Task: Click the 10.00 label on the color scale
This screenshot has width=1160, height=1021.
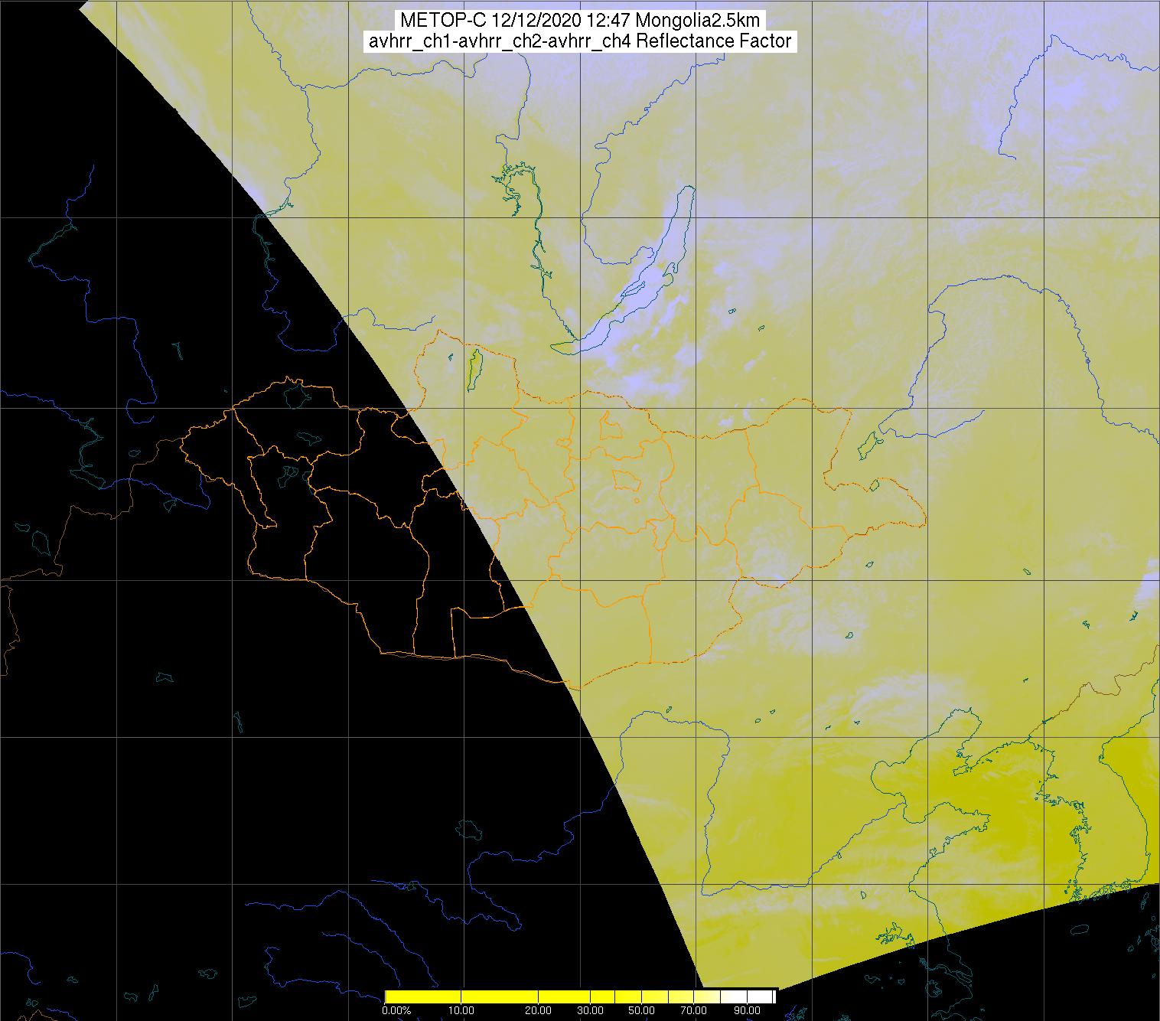Action: pyautogui.click(x=461, y=1012)
